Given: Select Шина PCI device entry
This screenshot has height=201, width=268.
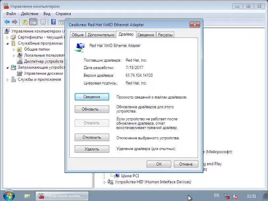Looking at the screenshot, I should pyautogui.click(x=130, y=176).
